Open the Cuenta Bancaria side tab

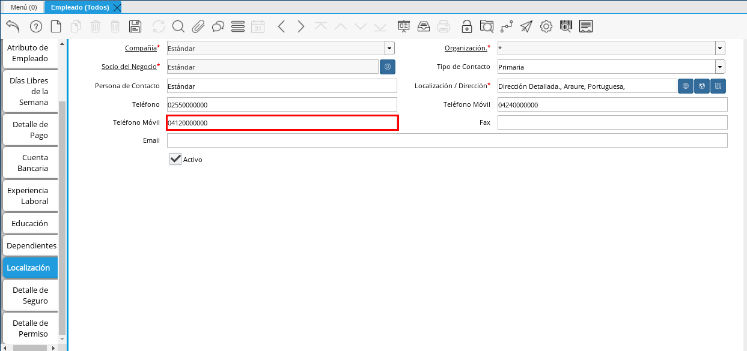tap(30, 163)
